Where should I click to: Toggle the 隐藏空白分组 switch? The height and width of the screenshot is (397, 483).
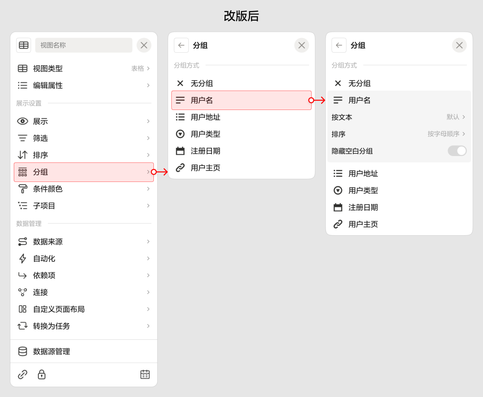point(457,151)
